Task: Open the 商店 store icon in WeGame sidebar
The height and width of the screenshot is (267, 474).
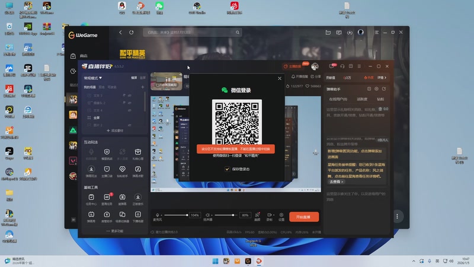Action: (73, 56)
